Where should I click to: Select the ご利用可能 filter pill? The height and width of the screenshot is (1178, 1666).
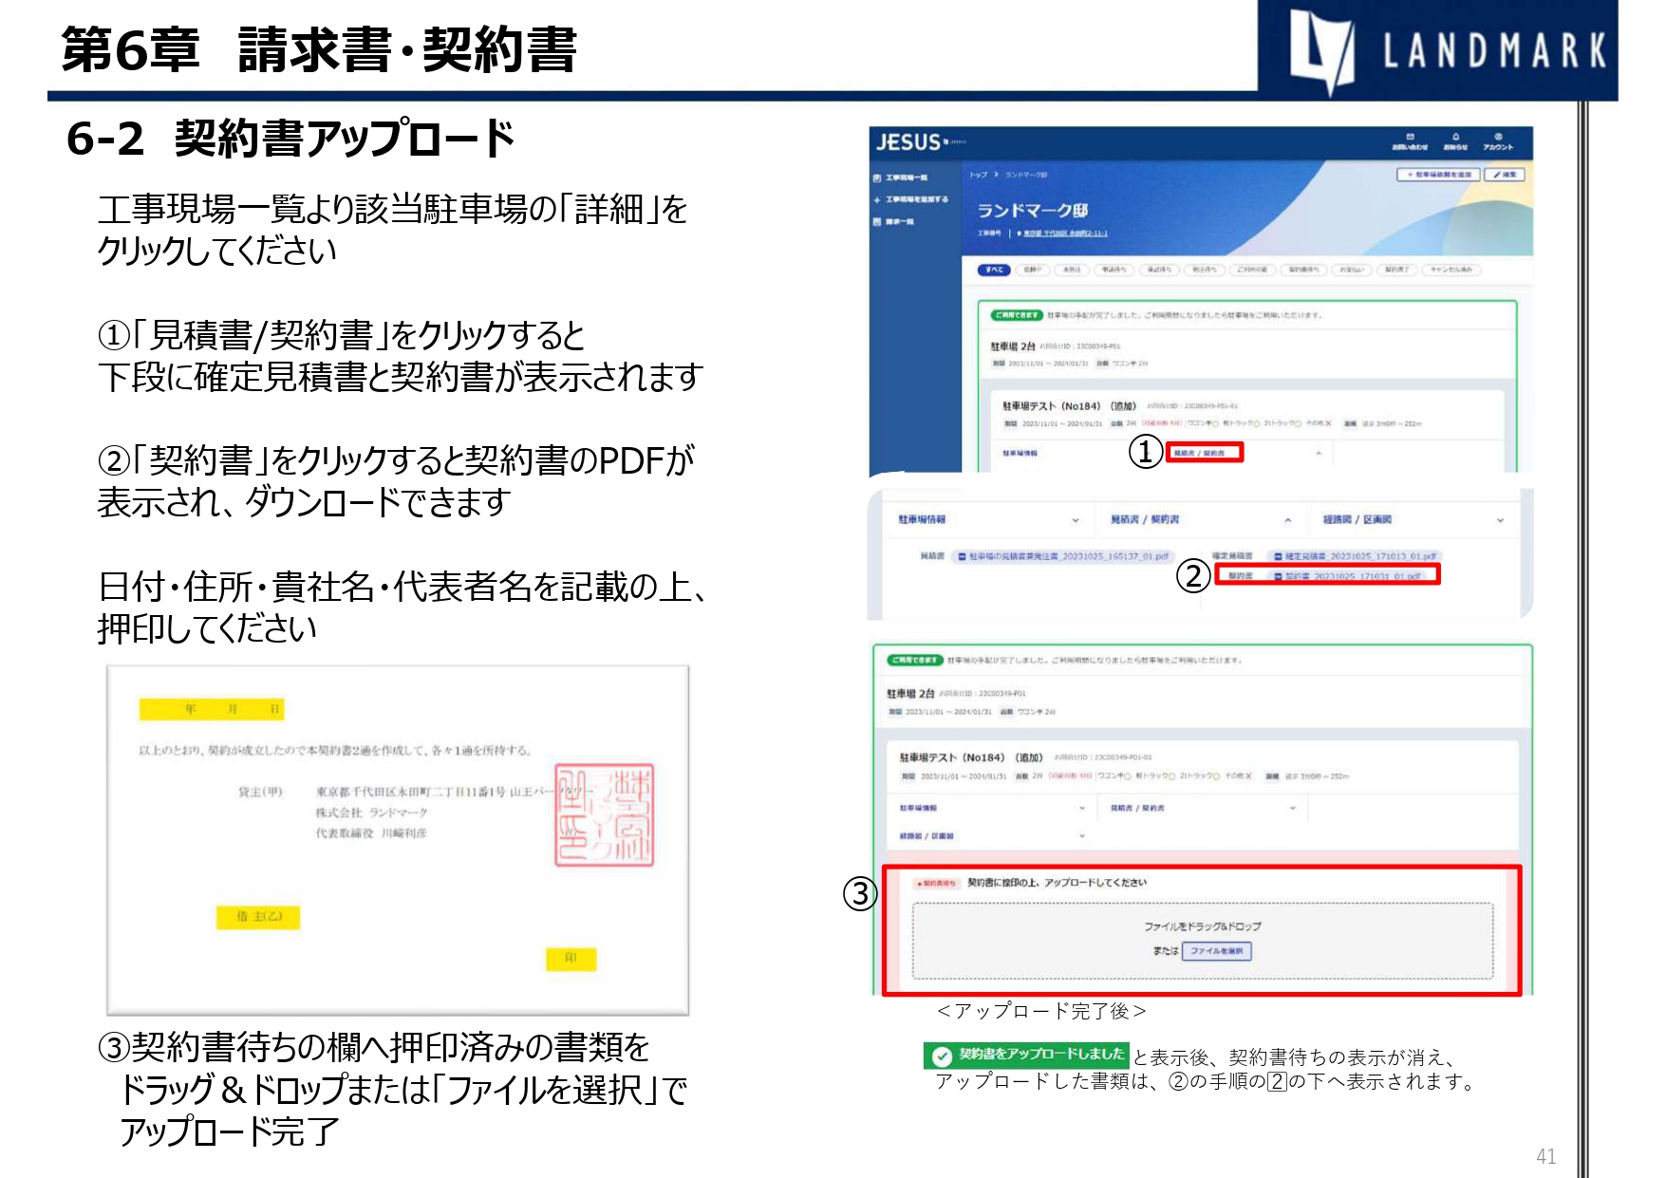[x=1252, y=270]
